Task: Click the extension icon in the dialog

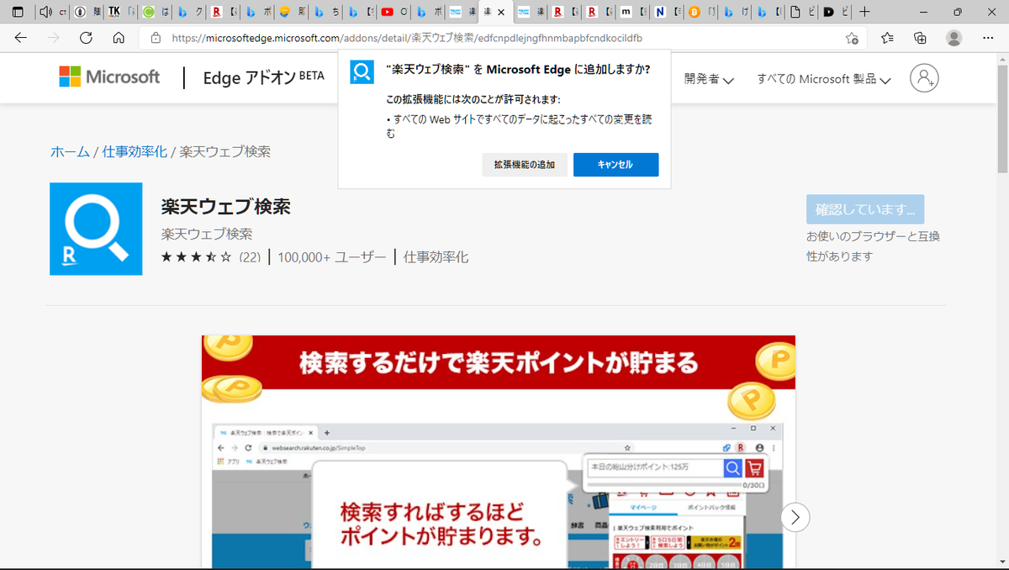Action: click(x=362, y=72)
